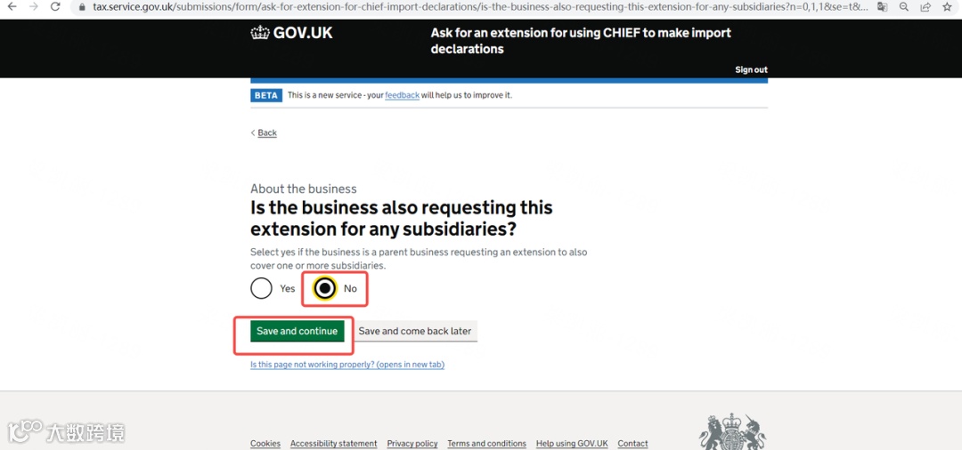This screenshot has height=450, width=962.
Task: Click the BETA phase tag
Action: point(266,95)
